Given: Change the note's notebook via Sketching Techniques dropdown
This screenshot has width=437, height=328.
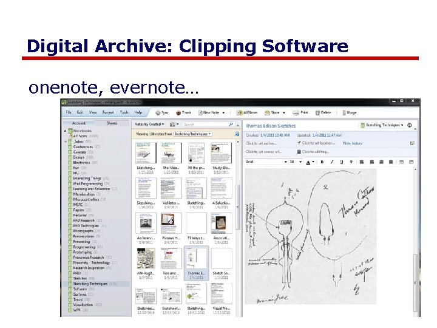Looking at the screenshot, I should click(382, 125).
